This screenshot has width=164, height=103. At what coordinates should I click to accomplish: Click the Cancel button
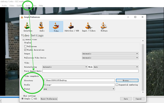click(x=139, y=99)
